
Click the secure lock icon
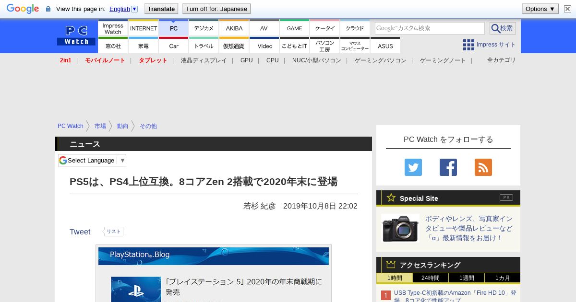(x=48, y=9)
